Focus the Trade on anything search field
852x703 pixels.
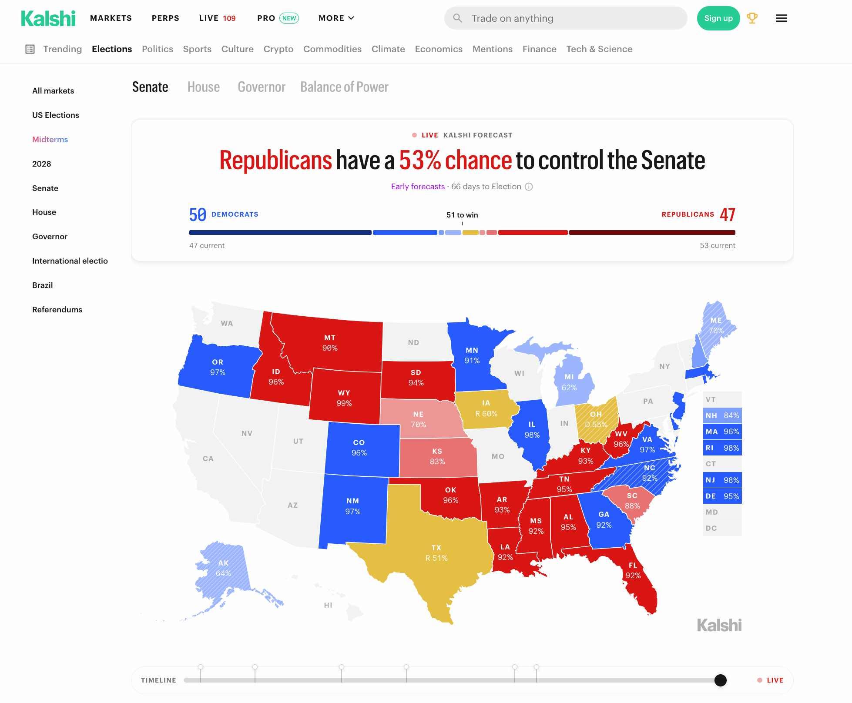pyautogui.click(x=566, y=18)
